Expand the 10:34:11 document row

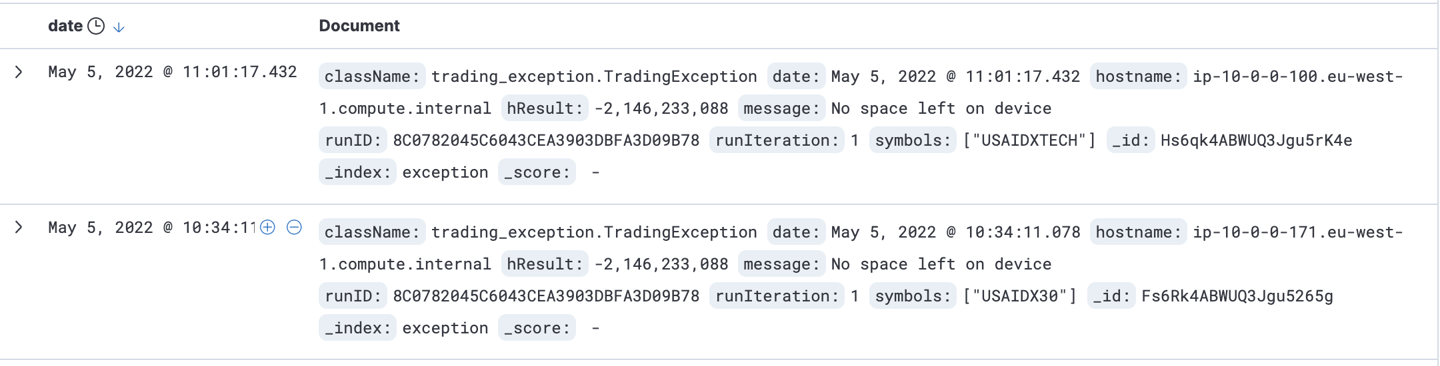(x=19, y=228)
